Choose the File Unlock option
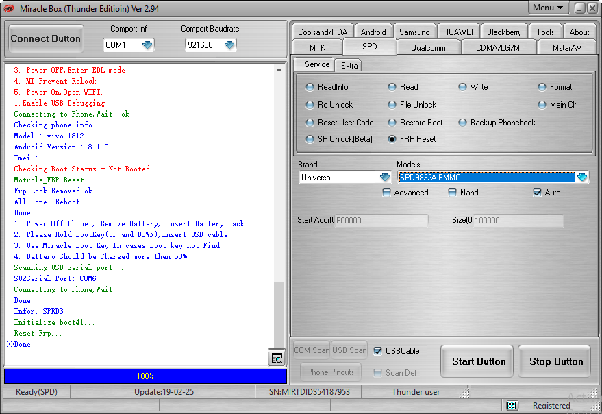This screenshot has width=602, height=414. 392,105
